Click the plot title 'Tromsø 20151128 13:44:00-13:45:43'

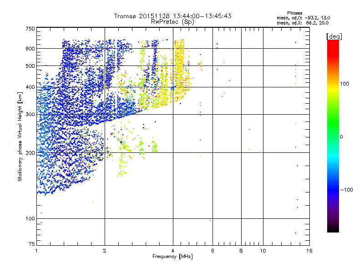point(172,16)
